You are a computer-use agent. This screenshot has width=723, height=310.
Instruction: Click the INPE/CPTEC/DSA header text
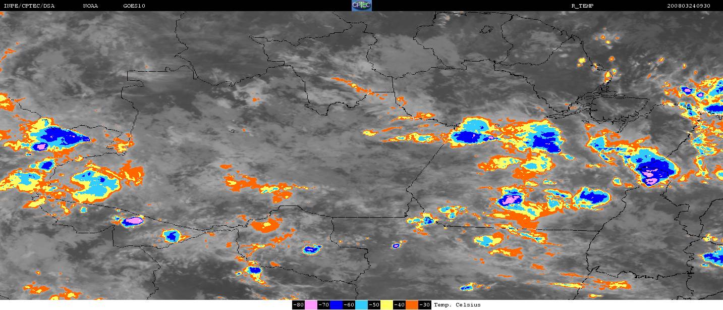pyautogui.click(x=29, y=6)
